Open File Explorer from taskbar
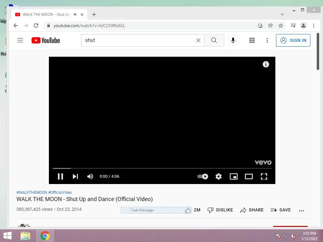323x242 pixels. pos(26,236)
